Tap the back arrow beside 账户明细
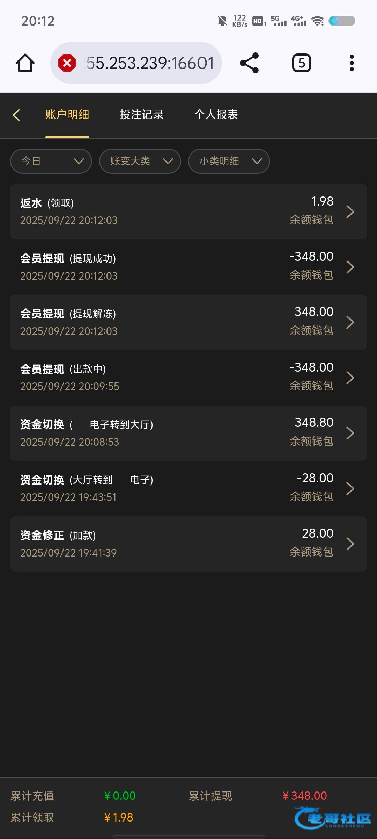Screen dimensions: 377x839 pyautogui.click(x=16, y=115)
